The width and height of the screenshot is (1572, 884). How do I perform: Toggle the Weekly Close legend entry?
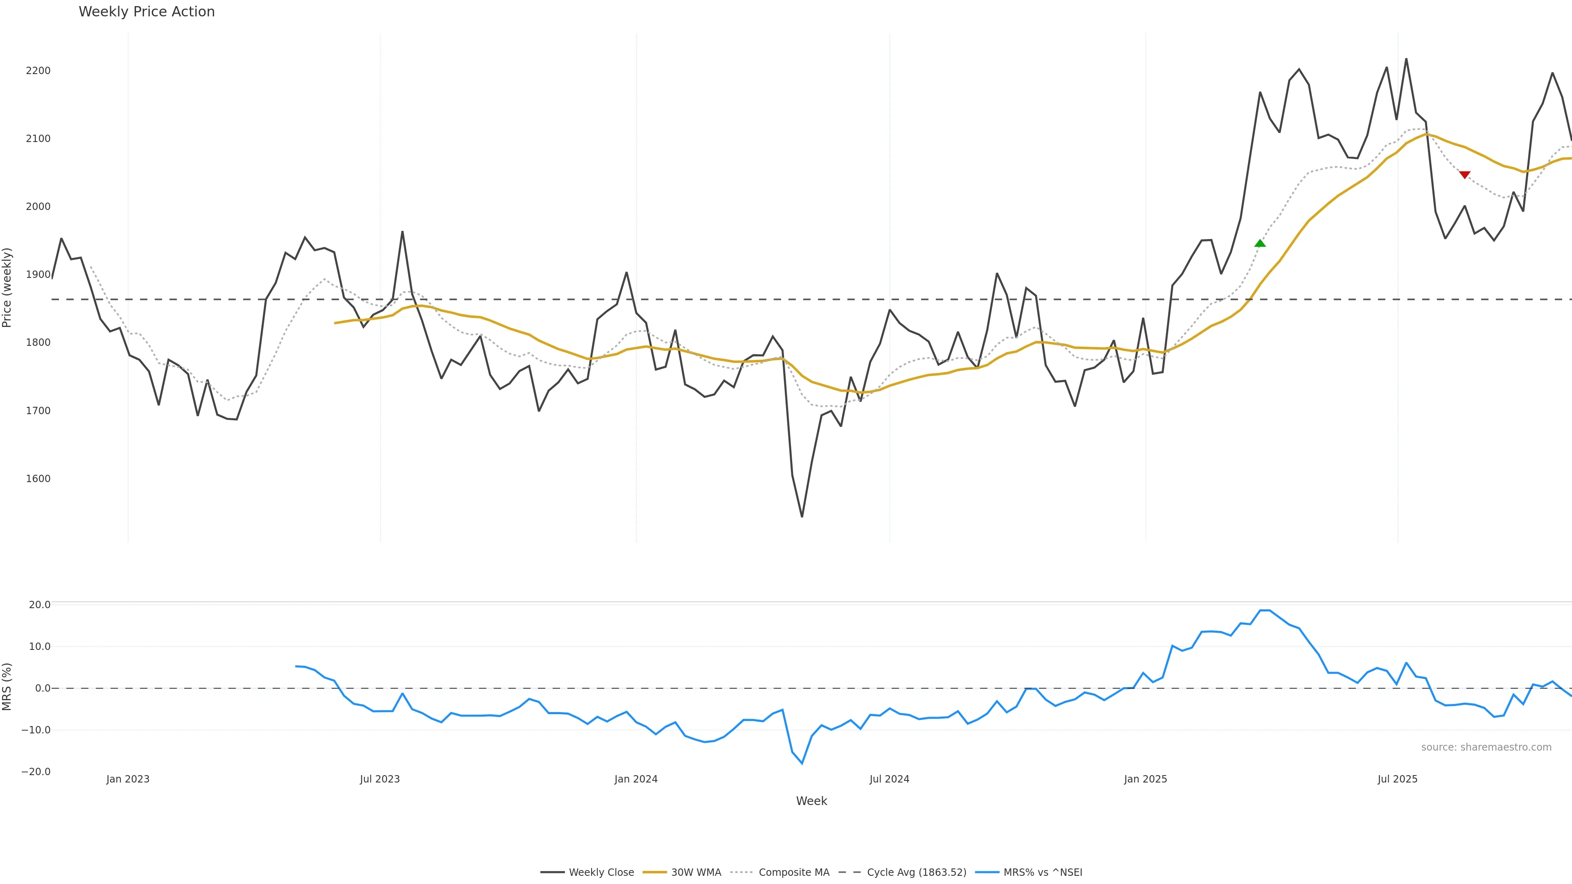pos(601,873)
